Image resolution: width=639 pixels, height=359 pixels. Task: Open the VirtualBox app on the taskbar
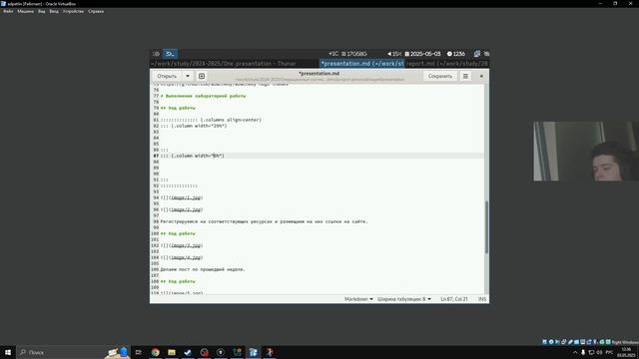[253, 352]
